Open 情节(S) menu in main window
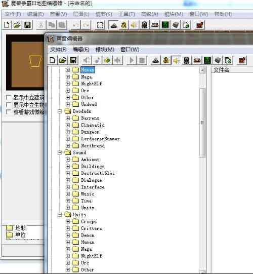253x274 pixels. [104, 14]
